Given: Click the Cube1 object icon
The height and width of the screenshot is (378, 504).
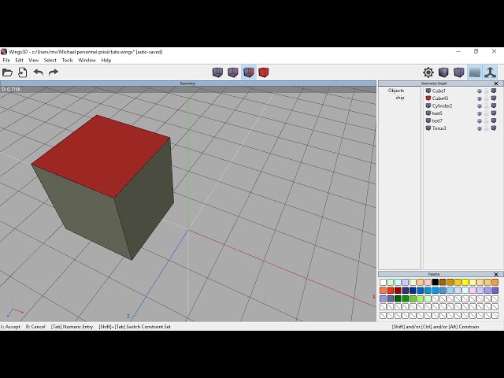Looking at the screenshot, I should point(428,91).
